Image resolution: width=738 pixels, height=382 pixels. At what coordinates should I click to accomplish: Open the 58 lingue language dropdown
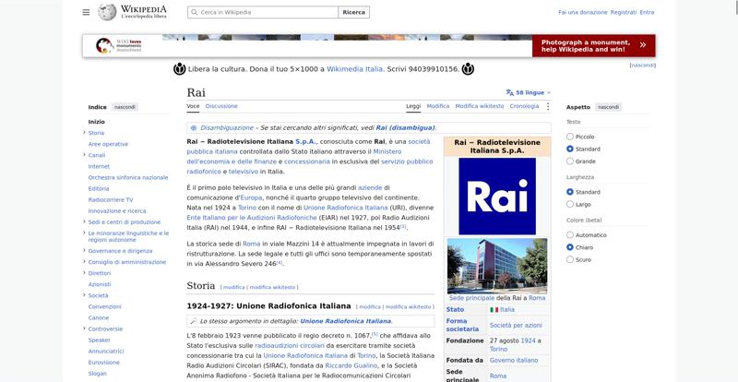(529, 93)
